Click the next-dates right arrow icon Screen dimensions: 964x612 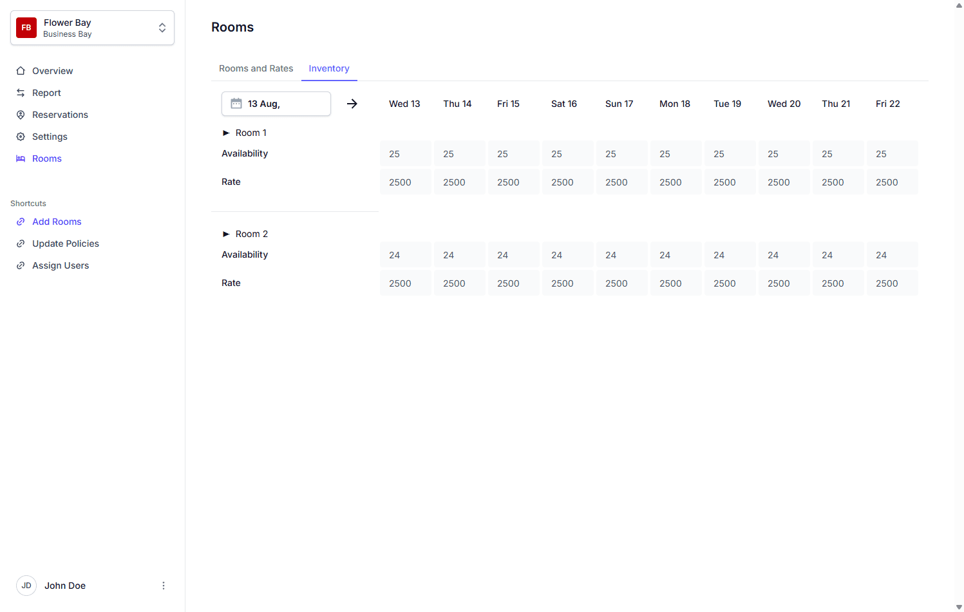click(x=352, y=104)
